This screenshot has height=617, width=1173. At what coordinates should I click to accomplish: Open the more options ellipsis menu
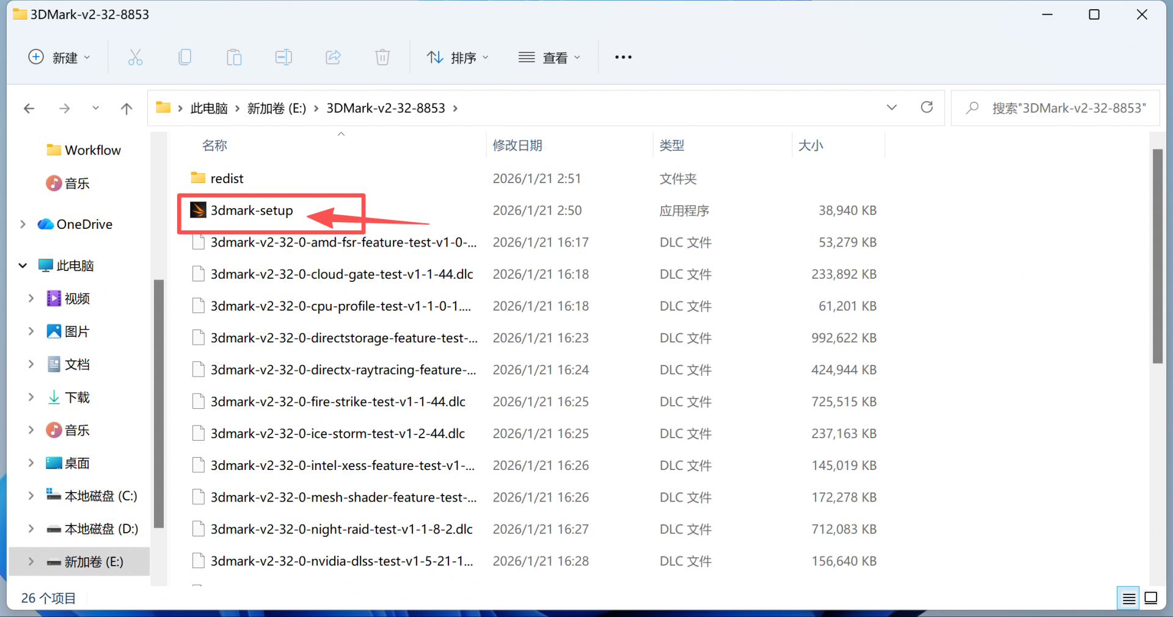tap(623, 57)
